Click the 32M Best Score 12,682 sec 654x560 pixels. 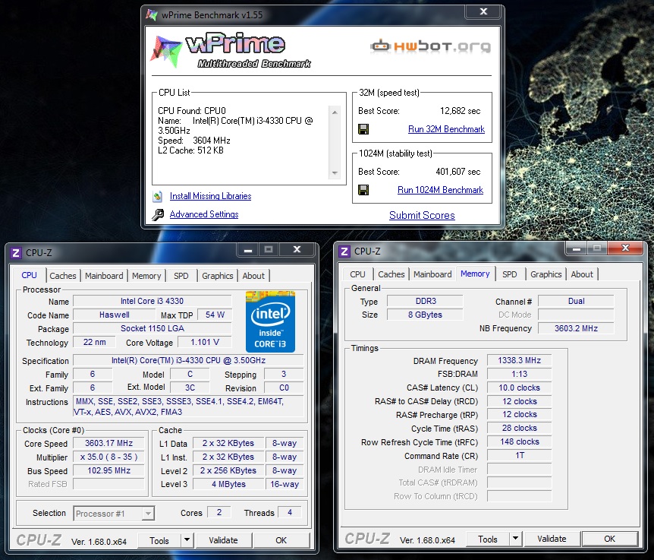(460, 111)
